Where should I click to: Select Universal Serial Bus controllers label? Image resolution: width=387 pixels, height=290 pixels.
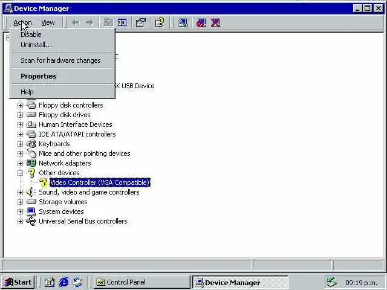click(83, 221)
